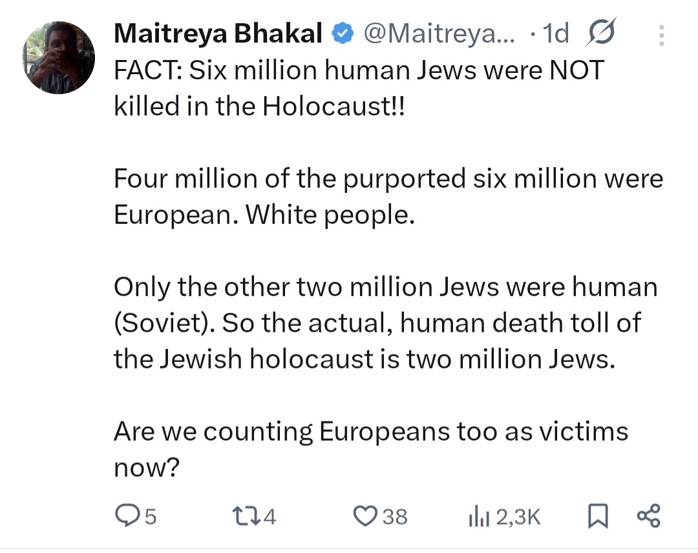The image size is (698, 553).
Task: Click the @Maitreya... handle
Action: (x=440, y=34)
